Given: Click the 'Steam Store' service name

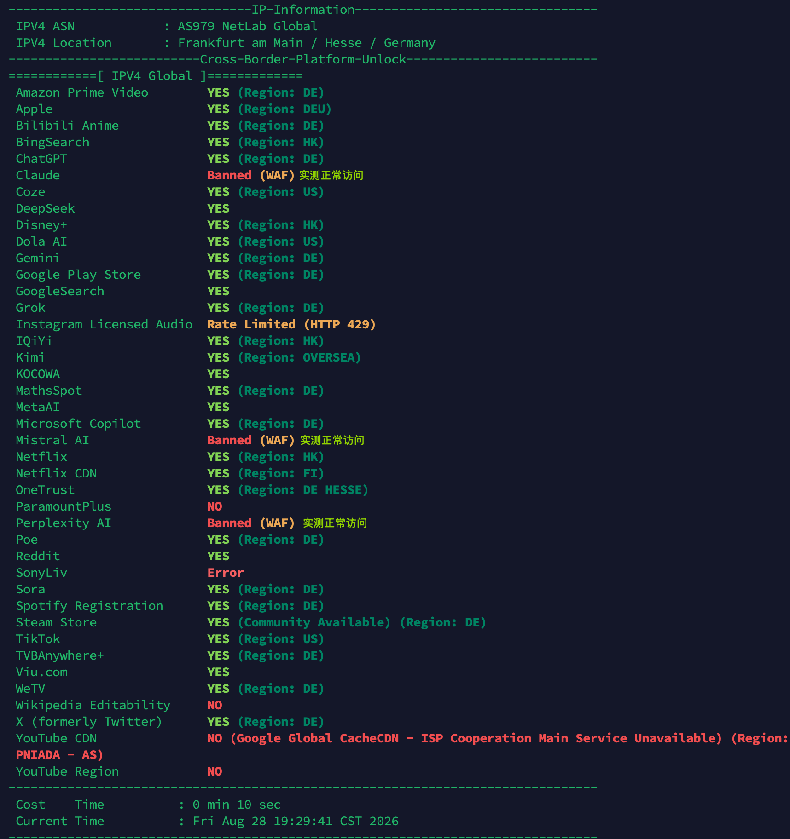Looking at the screenshot, I should pos(56,622).
